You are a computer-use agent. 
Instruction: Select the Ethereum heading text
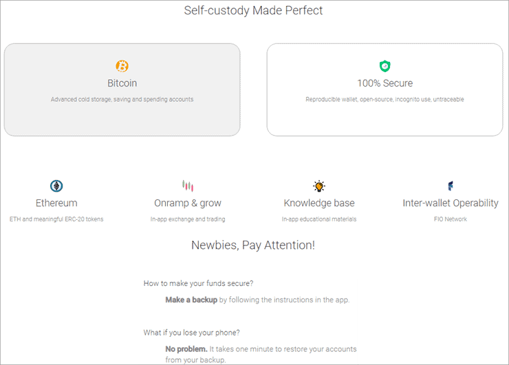tap(56, 203)
